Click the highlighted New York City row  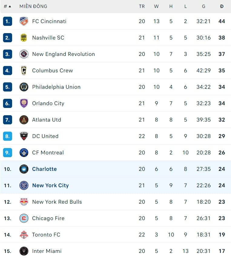pyautogui.click(x=50, y=185)
